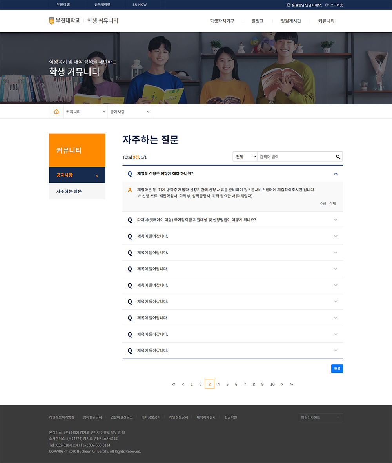
Task: Click 한길학원 footer link
Action: (x=230, y=417)
